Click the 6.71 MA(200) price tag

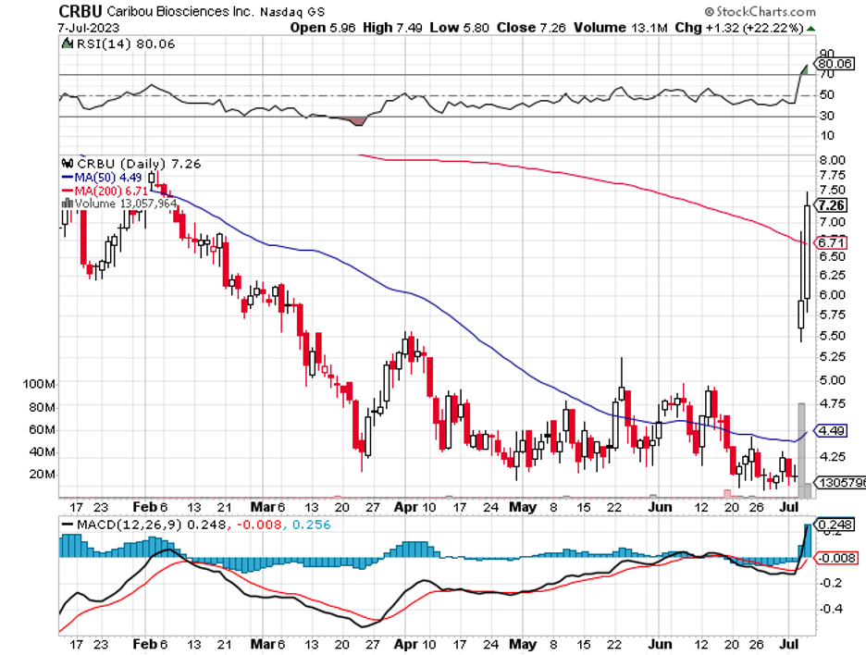click(830, 241)
